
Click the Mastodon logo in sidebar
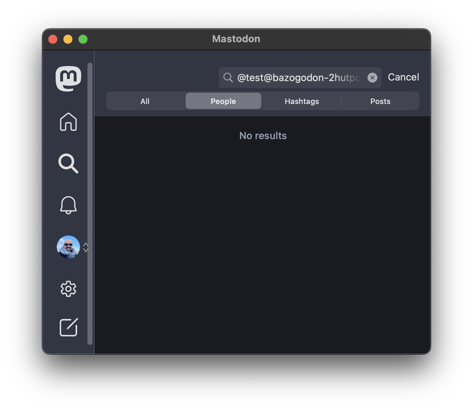pos(68,78)
